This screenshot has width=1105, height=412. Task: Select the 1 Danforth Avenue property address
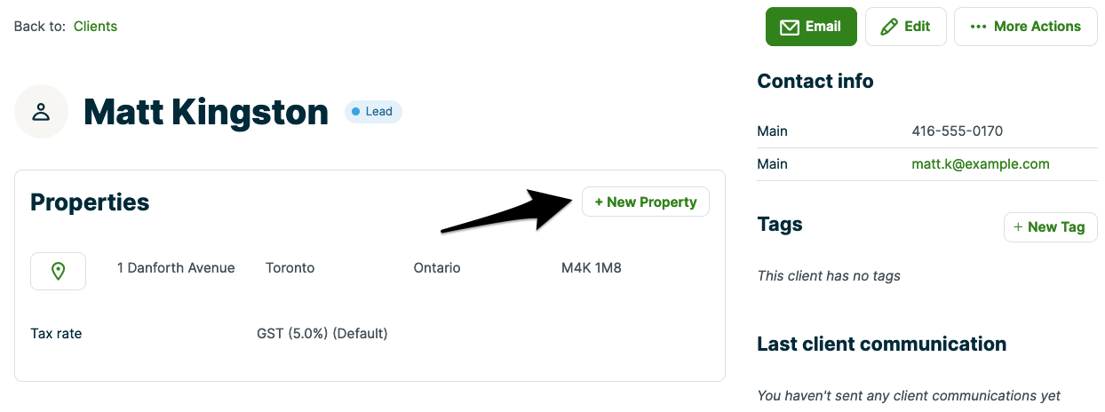click(x=176, y=267)
